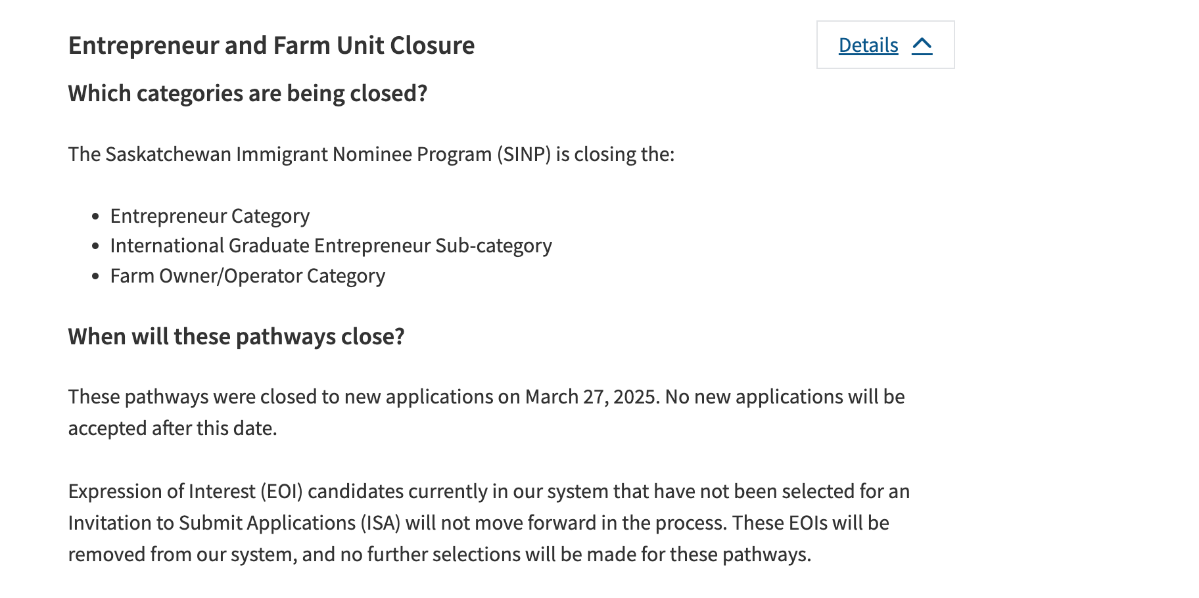
Task: Click the bullet before International Graduate Entrepreneur
Action: pos(96,246)
